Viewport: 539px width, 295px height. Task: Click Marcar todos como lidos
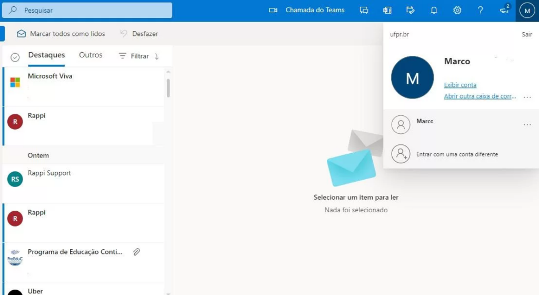click(61, 34)
